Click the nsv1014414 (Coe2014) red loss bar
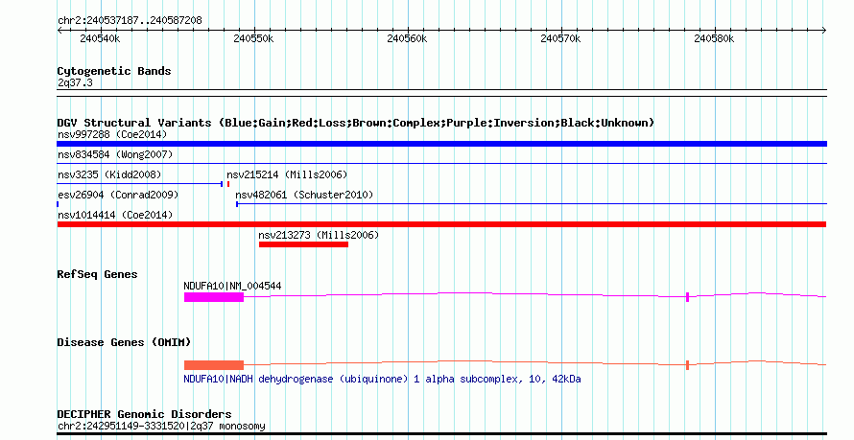 (441, 224)
